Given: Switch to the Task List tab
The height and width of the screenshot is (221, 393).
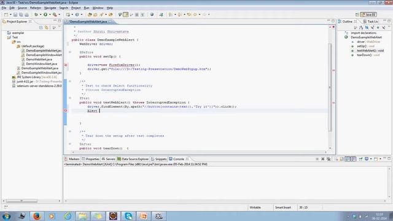Looking at the screenshot, I should 371,21.
